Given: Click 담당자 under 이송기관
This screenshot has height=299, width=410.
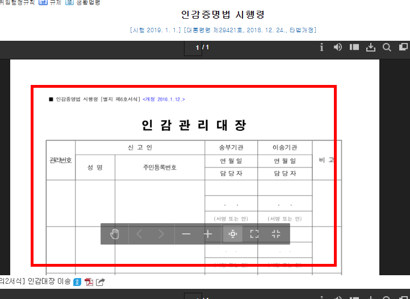Looking at the screenshot, I should (x=285, y=173).
